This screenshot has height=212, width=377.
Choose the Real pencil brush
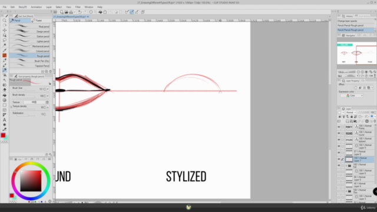(30, 26)
